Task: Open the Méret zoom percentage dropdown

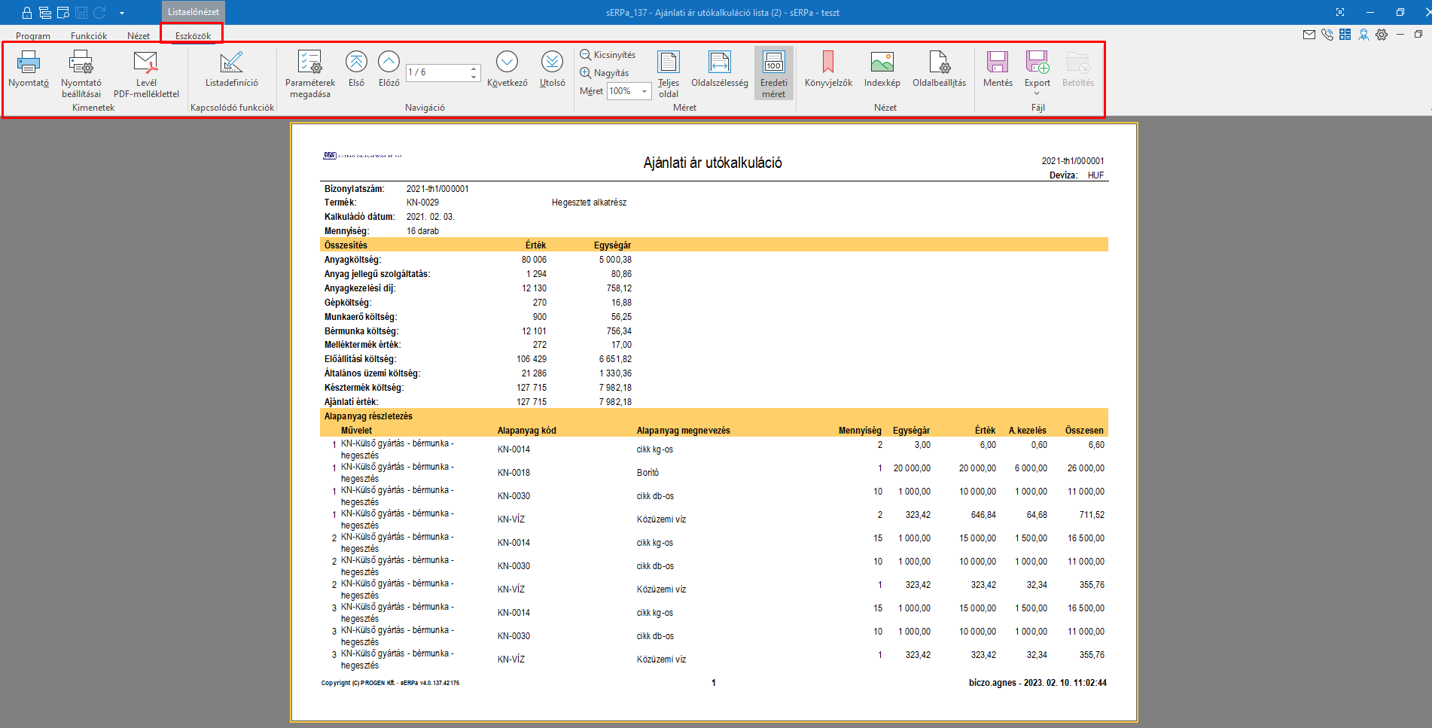Action: (x=644, y=91)
